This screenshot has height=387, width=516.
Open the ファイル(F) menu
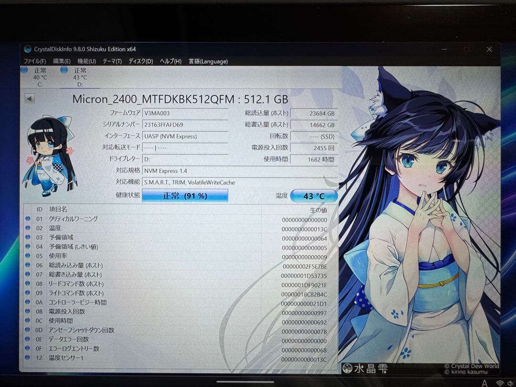[34, 61]
